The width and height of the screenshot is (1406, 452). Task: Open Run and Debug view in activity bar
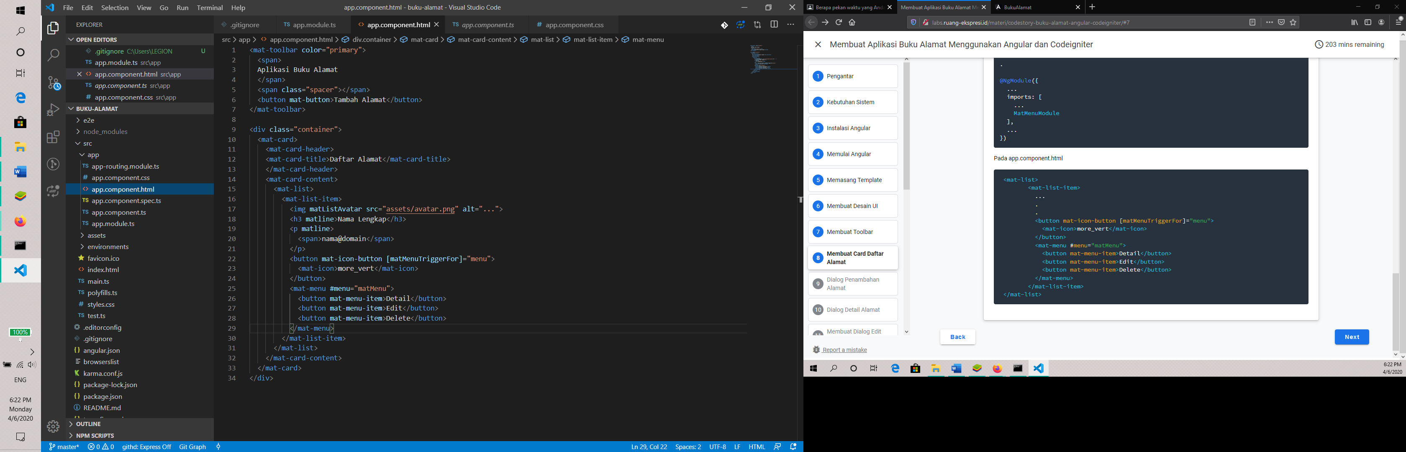coord(53,110)
